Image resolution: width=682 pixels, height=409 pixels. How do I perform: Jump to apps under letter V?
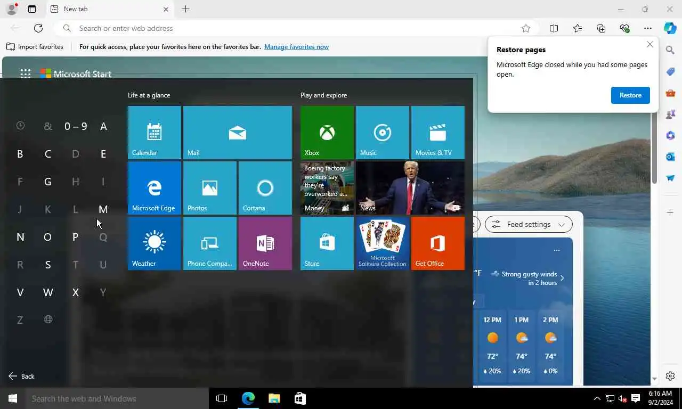tap(20, 292)
